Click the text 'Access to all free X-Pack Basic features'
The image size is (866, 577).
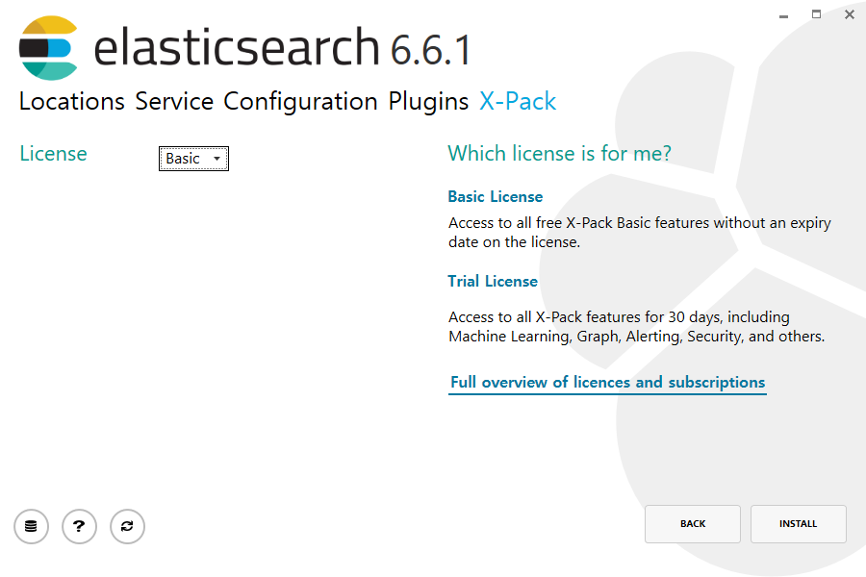579,223
